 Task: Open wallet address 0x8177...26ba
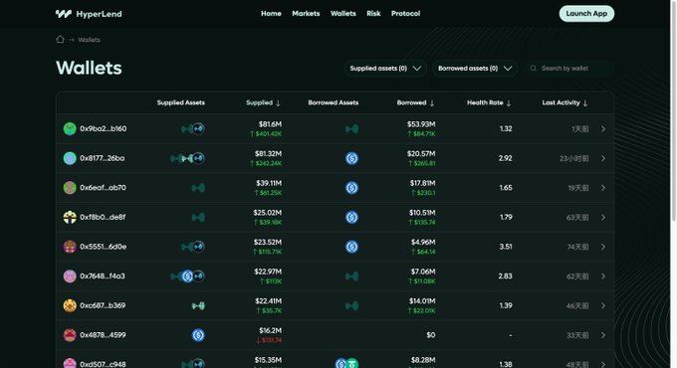(103, 158)
